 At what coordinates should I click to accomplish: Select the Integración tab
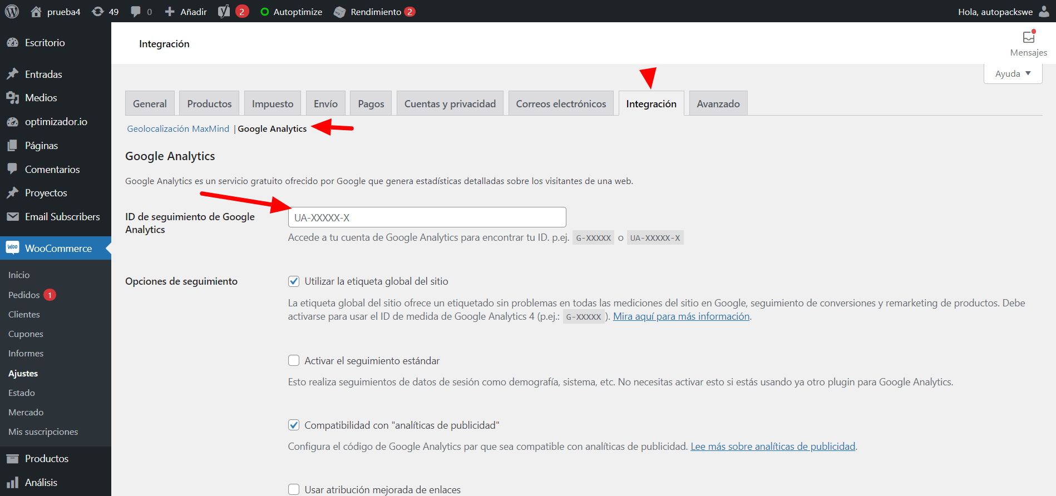click(x=651, y=103)
